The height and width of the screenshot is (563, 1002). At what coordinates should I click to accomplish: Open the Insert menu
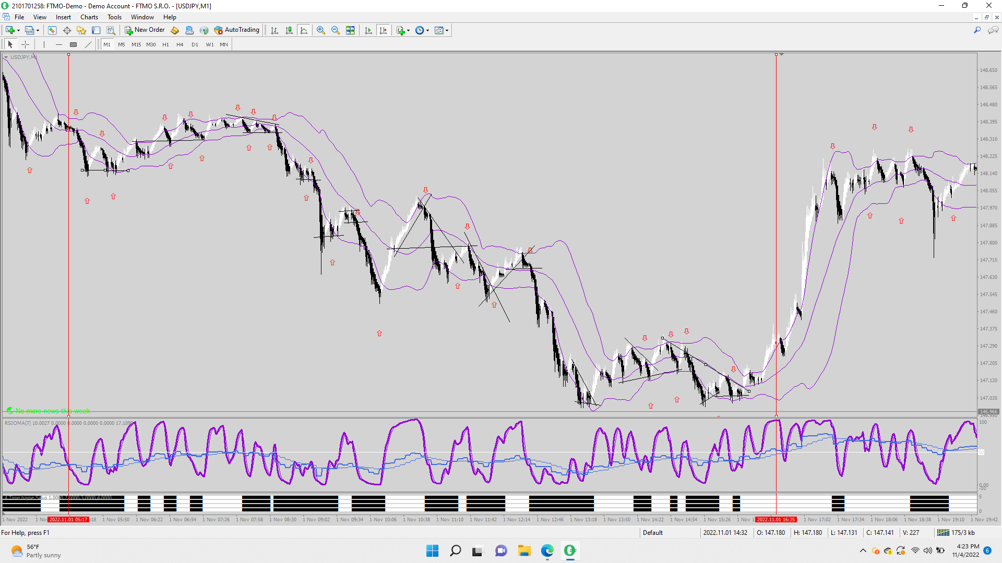[63, 17]
